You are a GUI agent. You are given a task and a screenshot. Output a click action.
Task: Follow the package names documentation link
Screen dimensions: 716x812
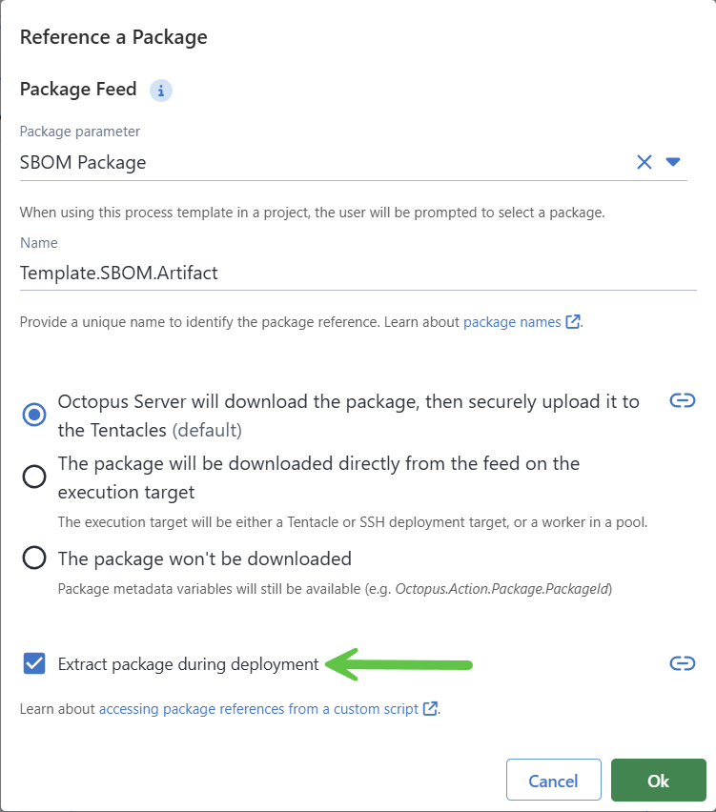[510, 321]
